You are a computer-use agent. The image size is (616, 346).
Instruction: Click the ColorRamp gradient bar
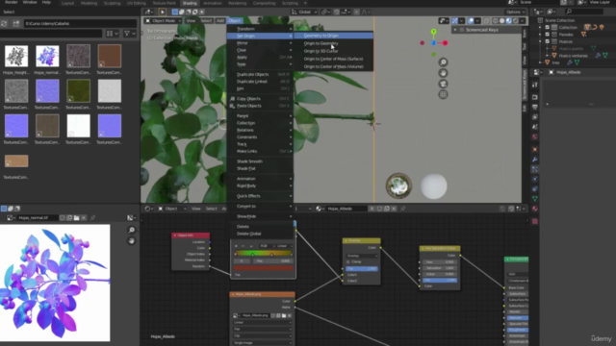click(263, 254)
